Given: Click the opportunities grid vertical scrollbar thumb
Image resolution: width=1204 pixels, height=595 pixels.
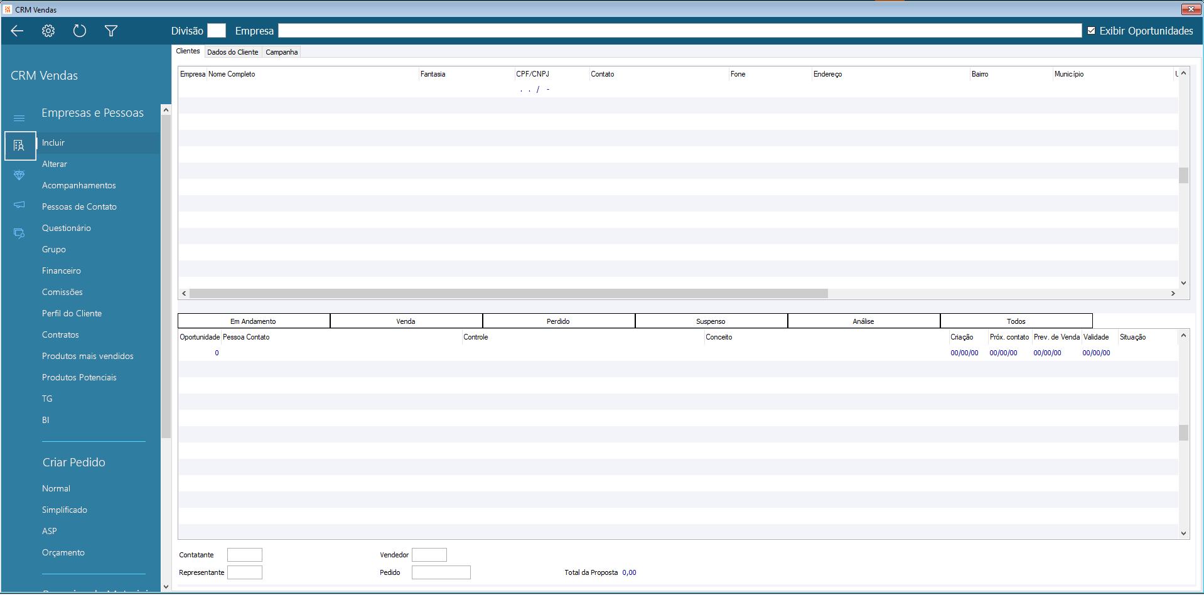Looking at the screenshot, I should pyautogui.click(x=1183, y=433).
